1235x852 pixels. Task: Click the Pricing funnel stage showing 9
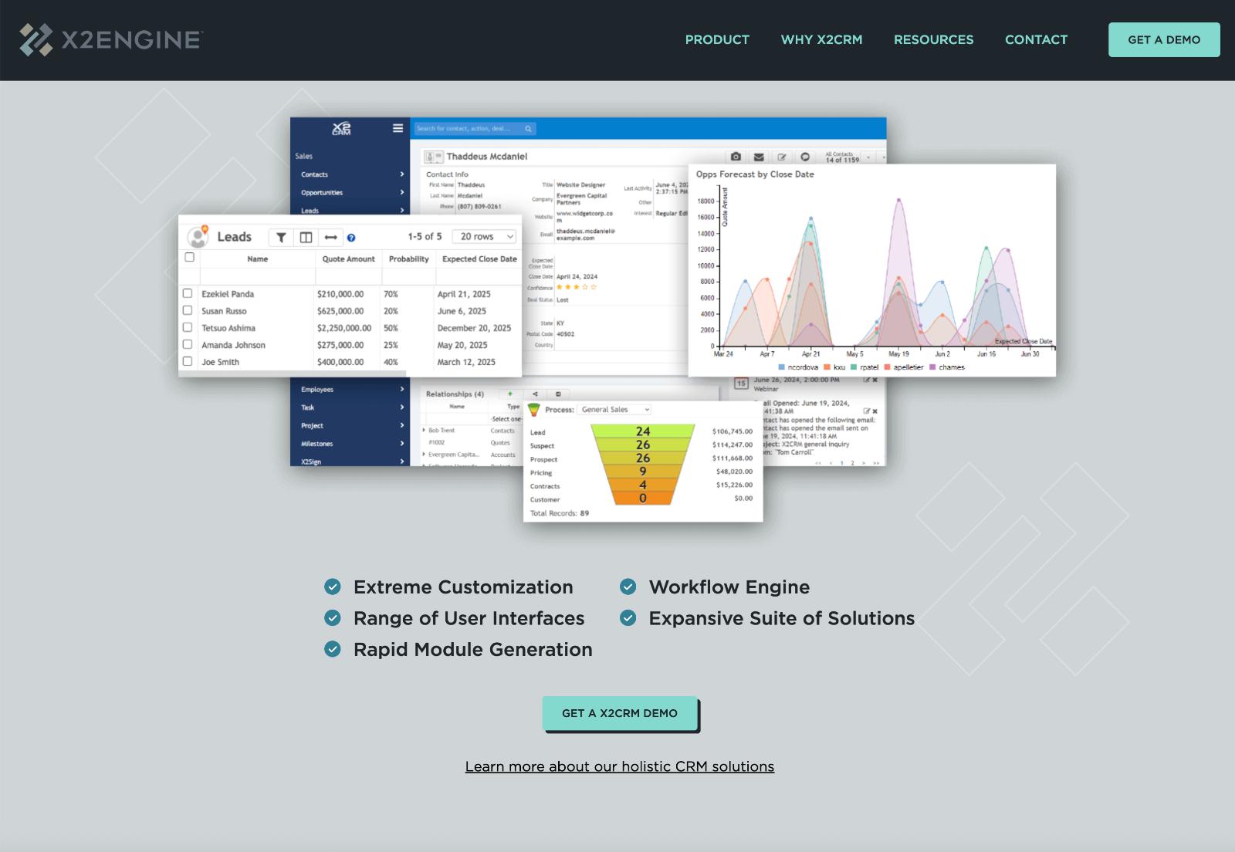[643, 472]
